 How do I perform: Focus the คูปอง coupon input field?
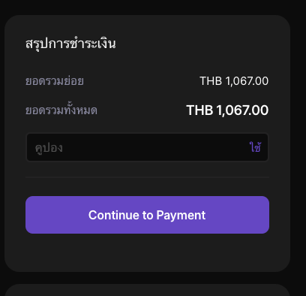pos(147,147)
